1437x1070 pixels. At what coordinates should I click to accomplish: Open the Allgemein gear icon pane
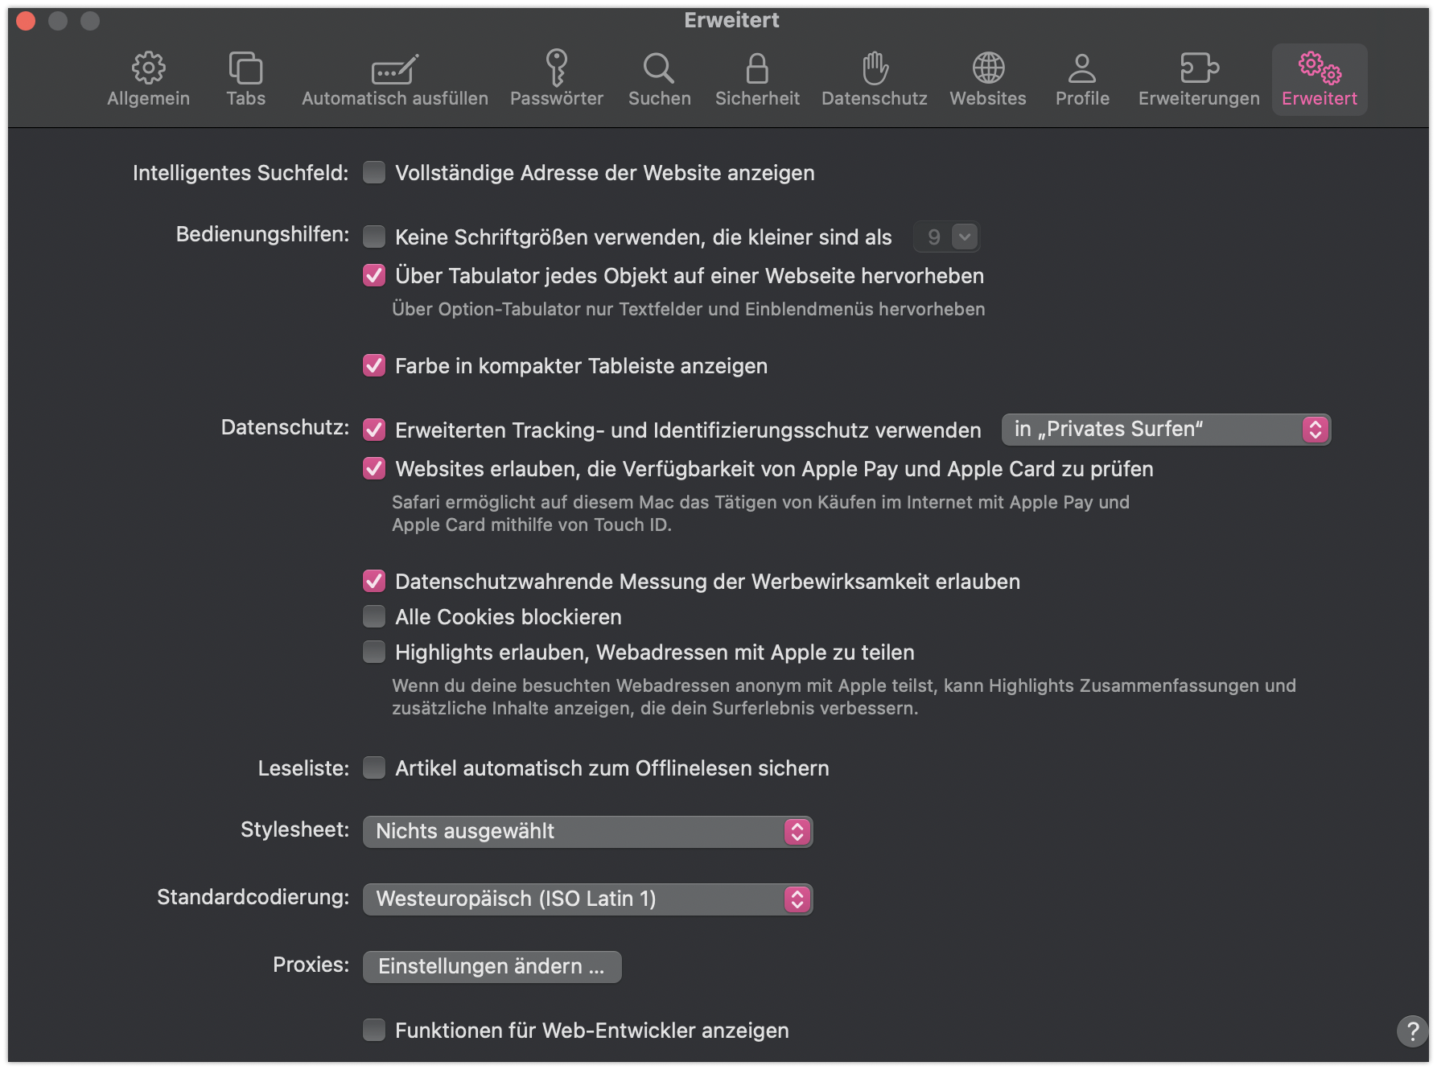pyautogui.click(x=149, y=68)
